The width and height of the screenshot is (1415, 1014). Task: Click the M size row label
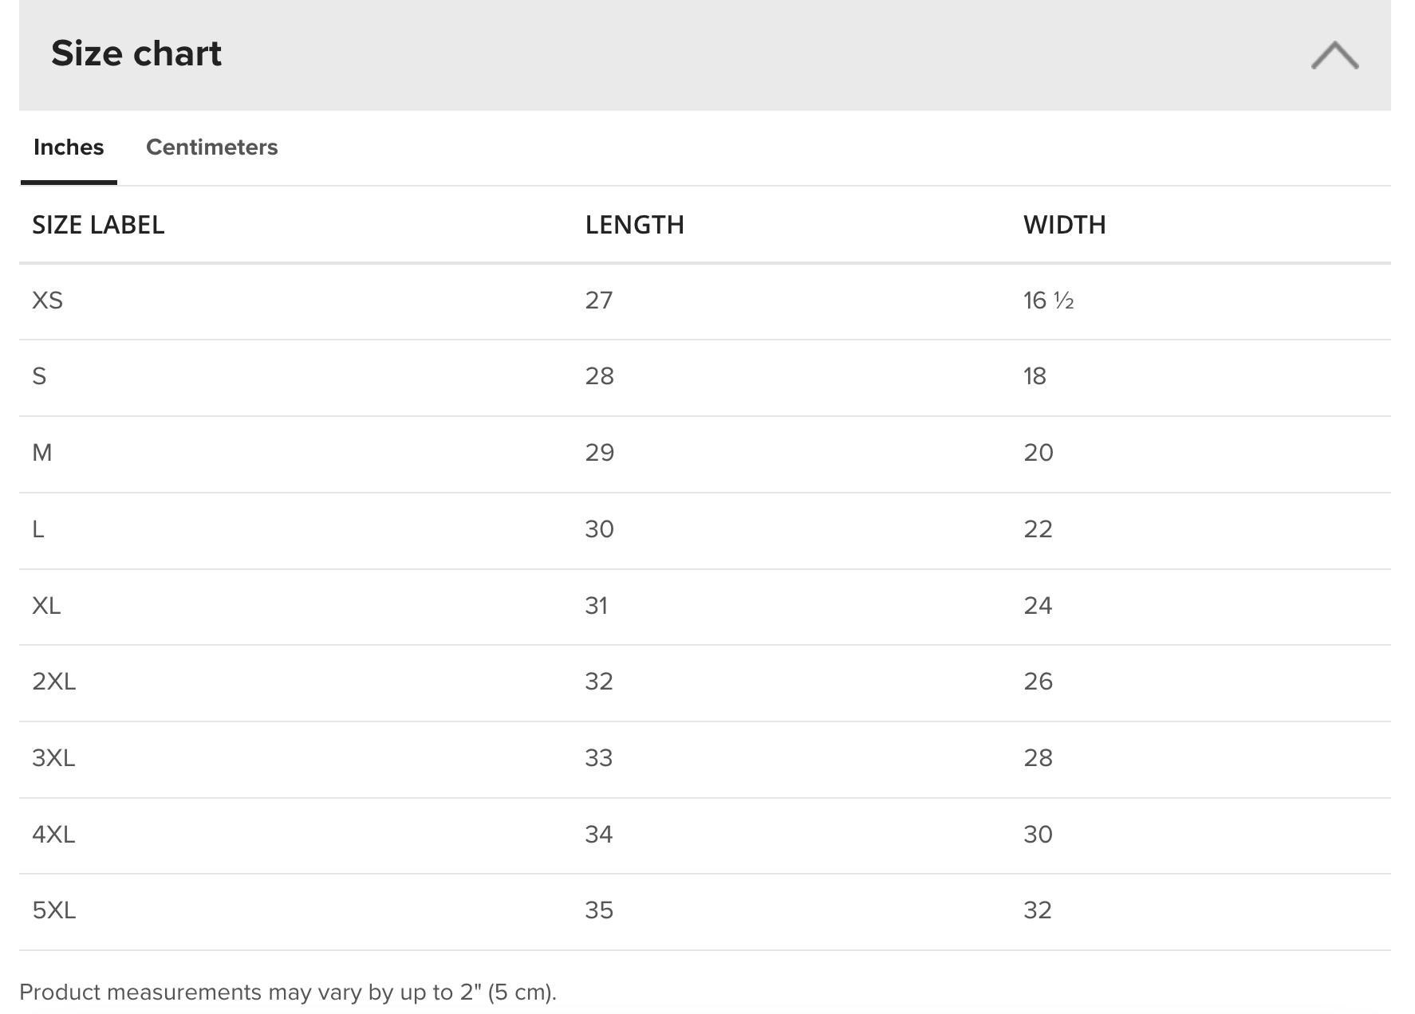tap(42, 453)
